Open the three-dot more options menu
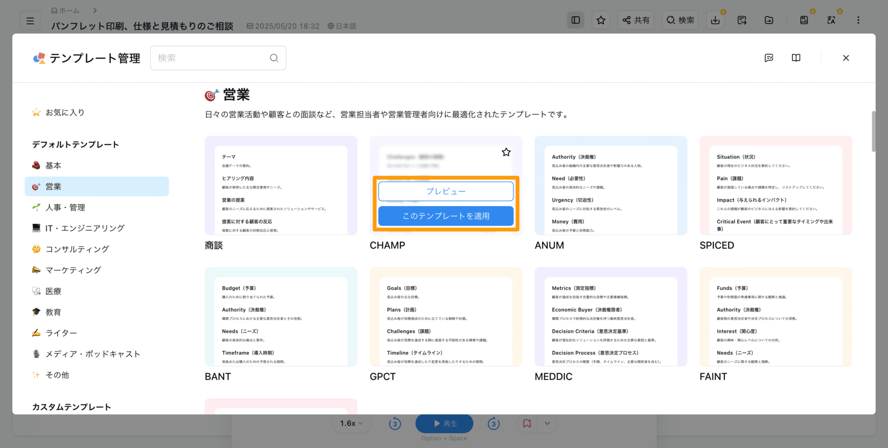 pyautogui.click(x=858, y=20)
